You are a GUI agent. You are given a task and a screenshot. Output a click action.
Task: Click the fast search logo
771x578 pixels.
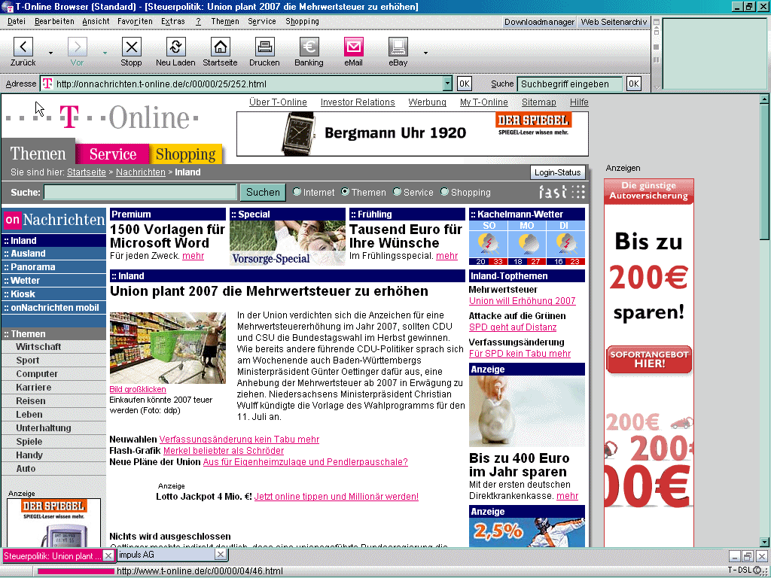[x=562, y=192]
